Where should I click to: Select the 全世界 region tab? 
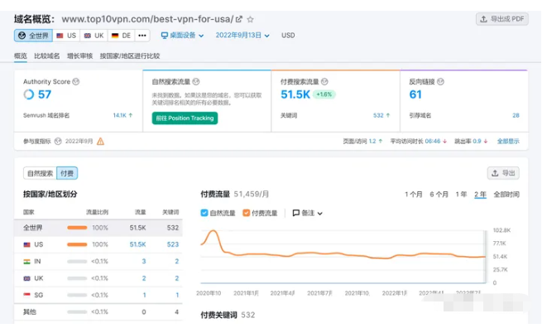coord(33,36)
